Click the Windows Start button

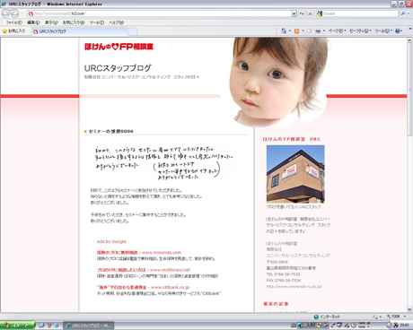tap(17, 326)
